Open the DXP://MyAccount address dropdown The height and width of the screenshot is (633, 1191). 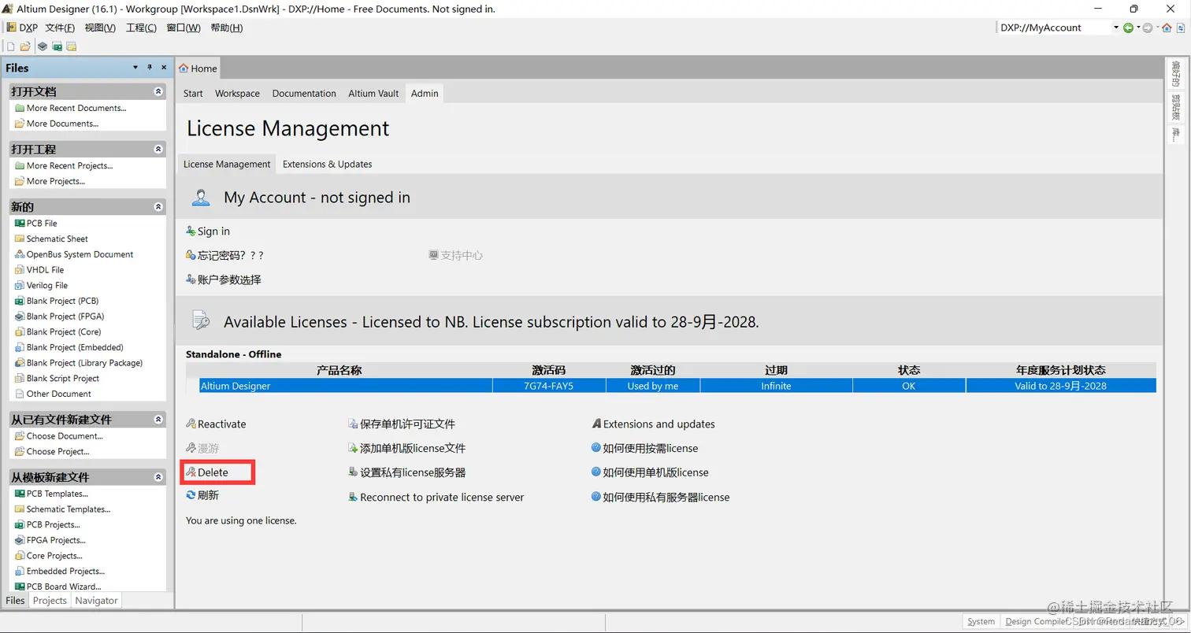coord(1115,28)
